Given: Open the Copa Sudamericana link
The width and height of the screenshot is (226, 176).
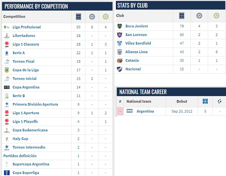Looking at the screenshot, I should [30, 130].
